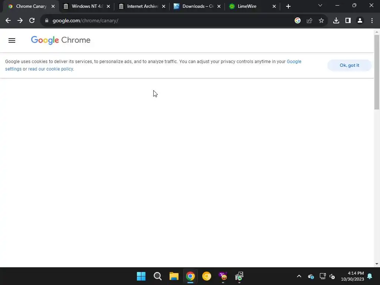Open the Google account icon in the address bar

tap(298, 21)
